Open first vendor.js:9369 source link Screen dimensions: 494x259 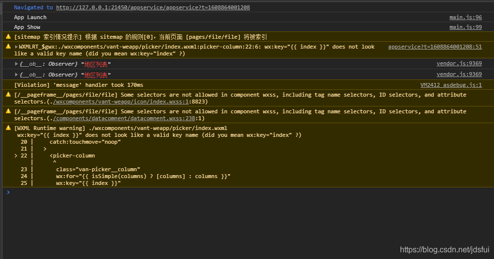coord(459,63)
